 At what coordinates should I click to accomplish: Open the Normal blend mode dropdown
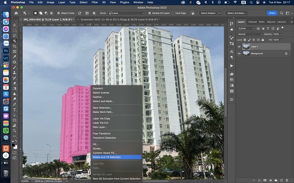250,34
